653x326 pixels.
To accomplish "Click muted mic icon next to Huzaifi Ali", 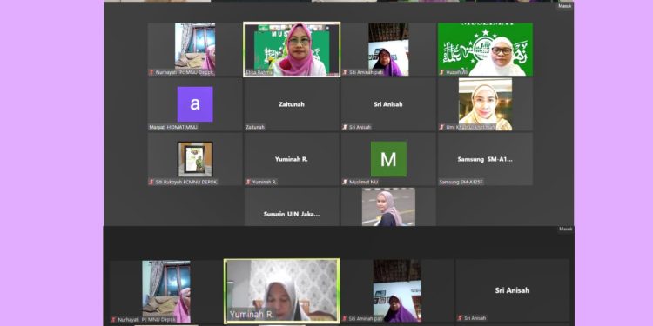I will click(441, 72).
